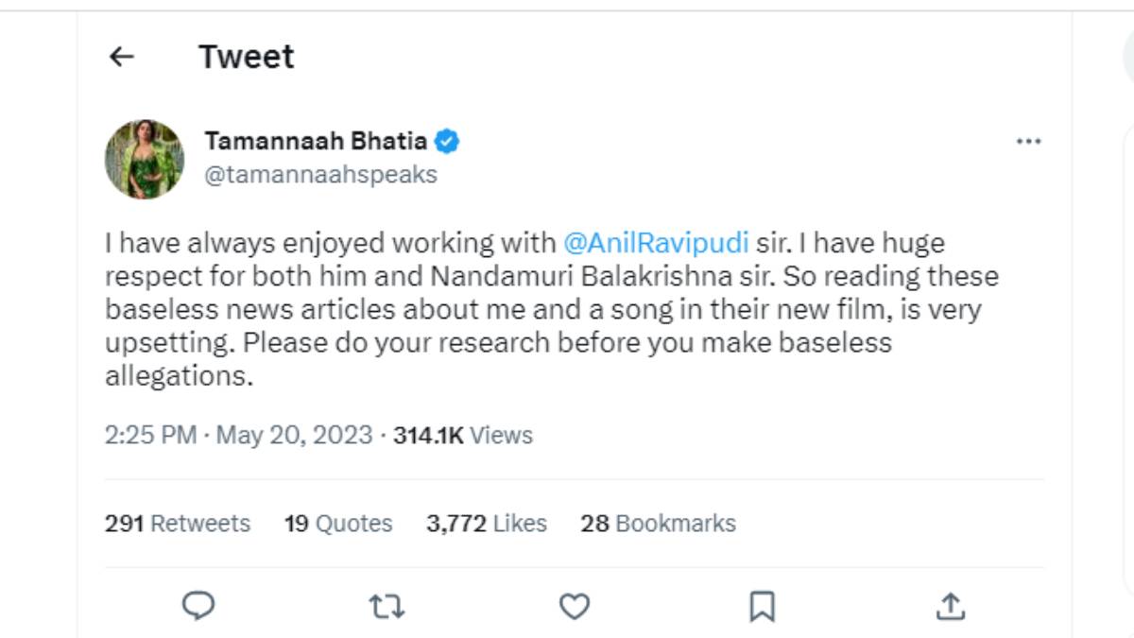Click the back arrow to leave the tweet
The image size is (1134, 638).
[121, 57]
